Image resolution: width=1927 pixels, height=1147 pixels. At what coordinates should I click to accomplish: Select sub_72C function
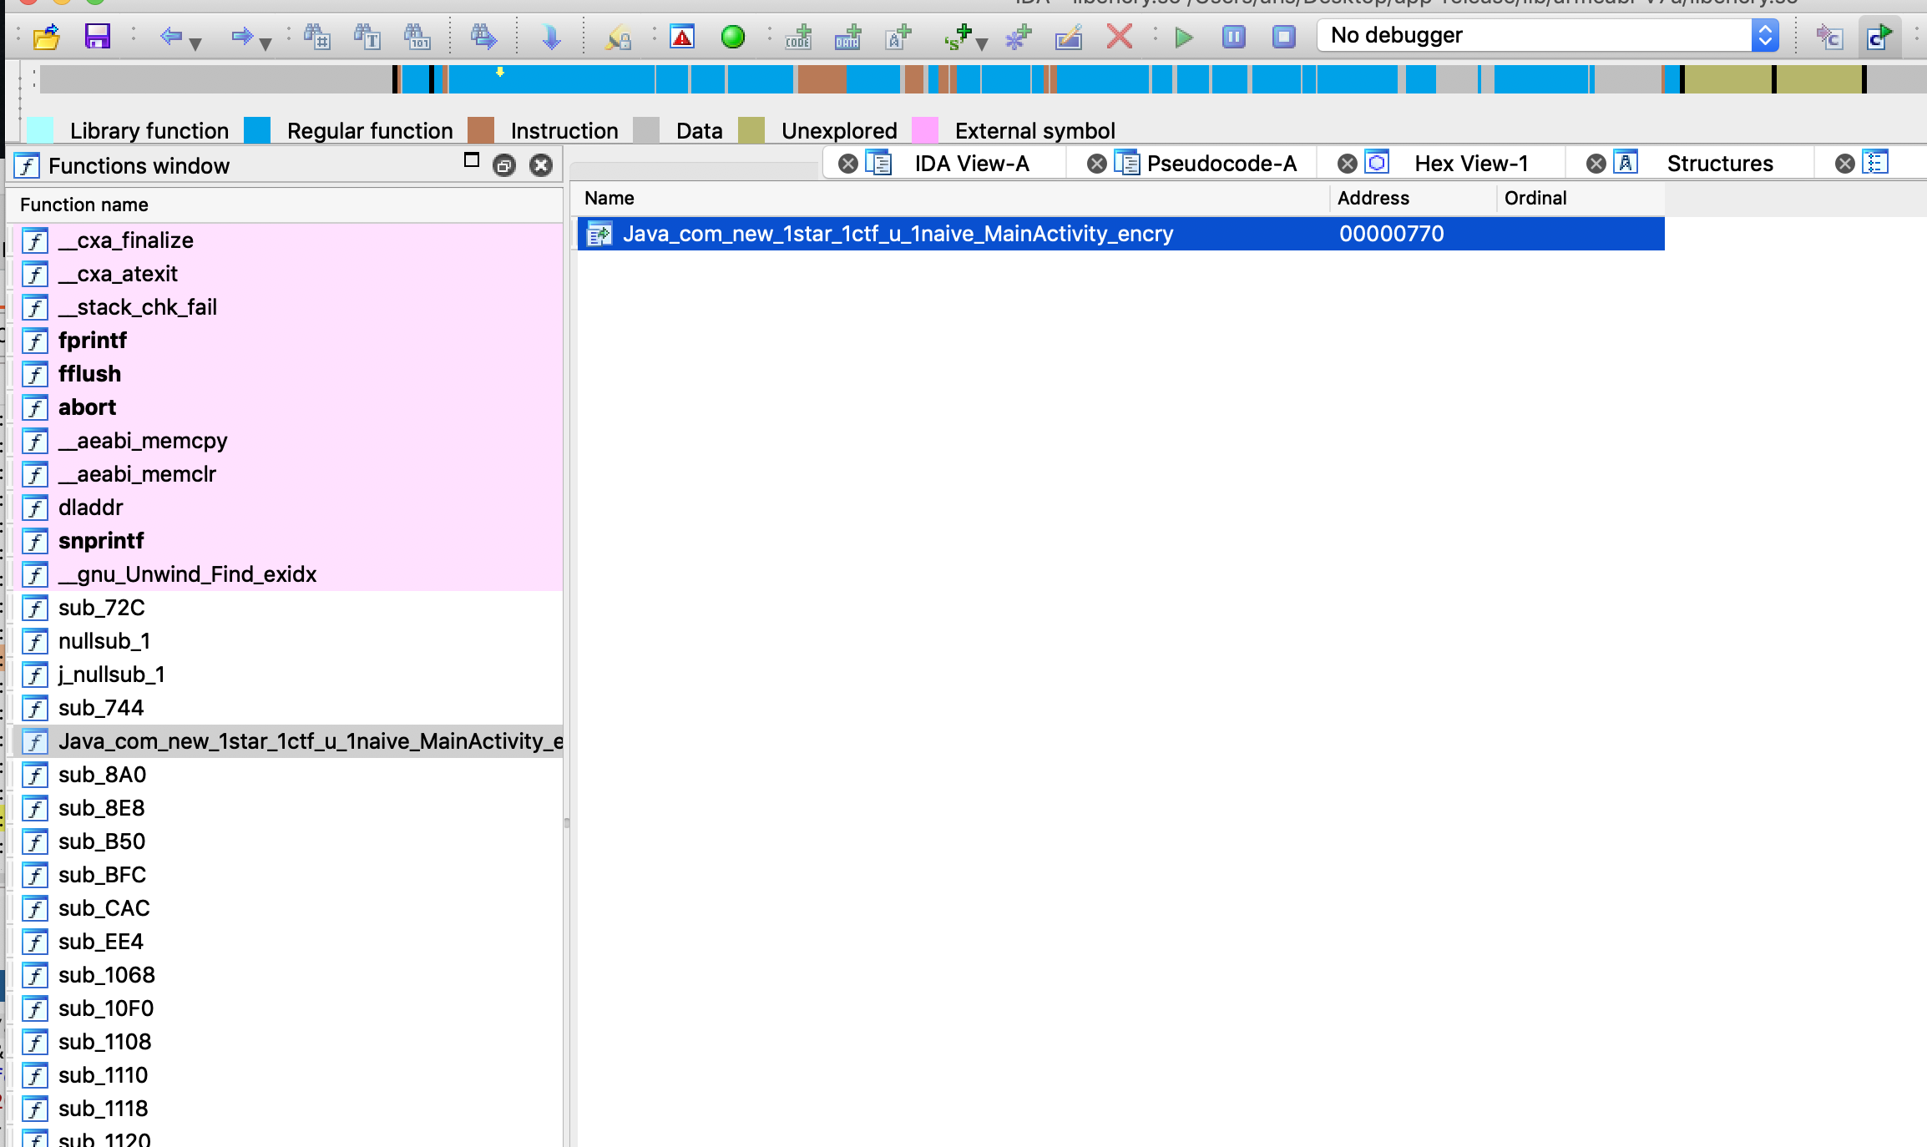(286, 608)
